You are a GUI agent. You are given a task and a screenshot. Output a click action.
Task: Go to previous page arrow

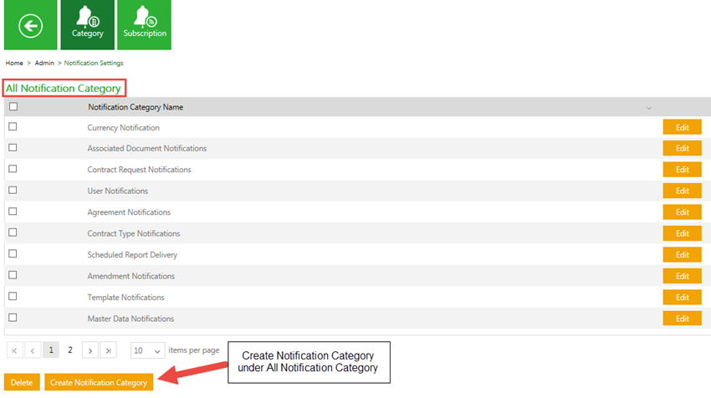coord(33,350)
